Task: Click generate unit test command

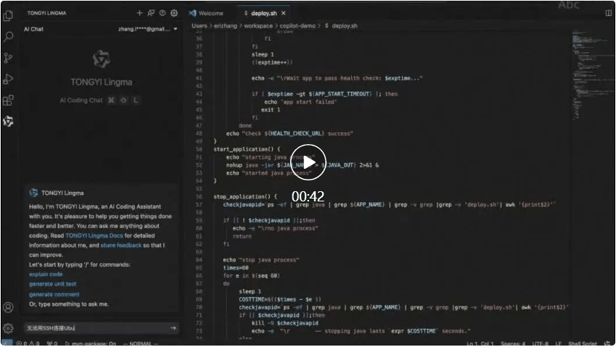Action: [52, 284]
